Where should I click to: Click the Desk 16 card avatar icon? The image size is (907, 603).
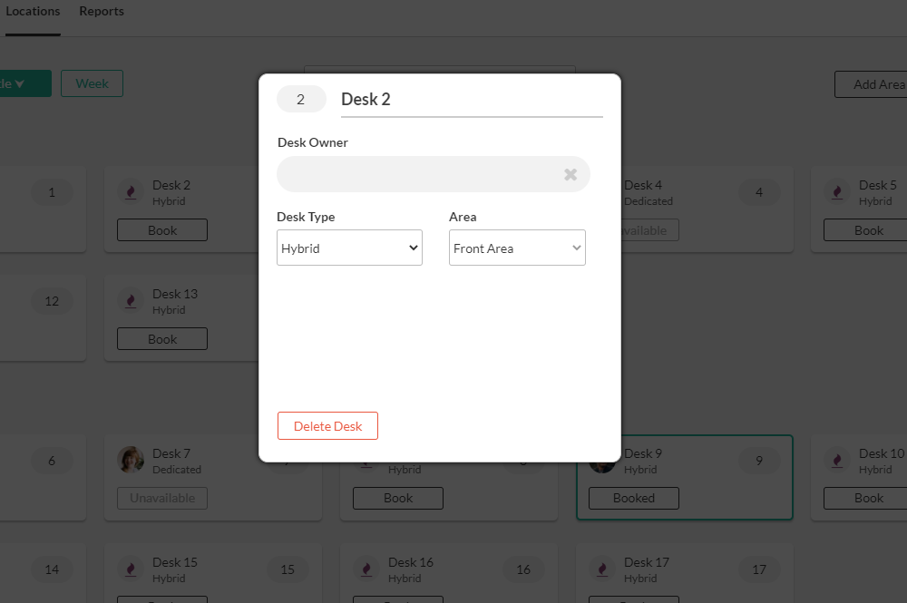tap(366, 569)
